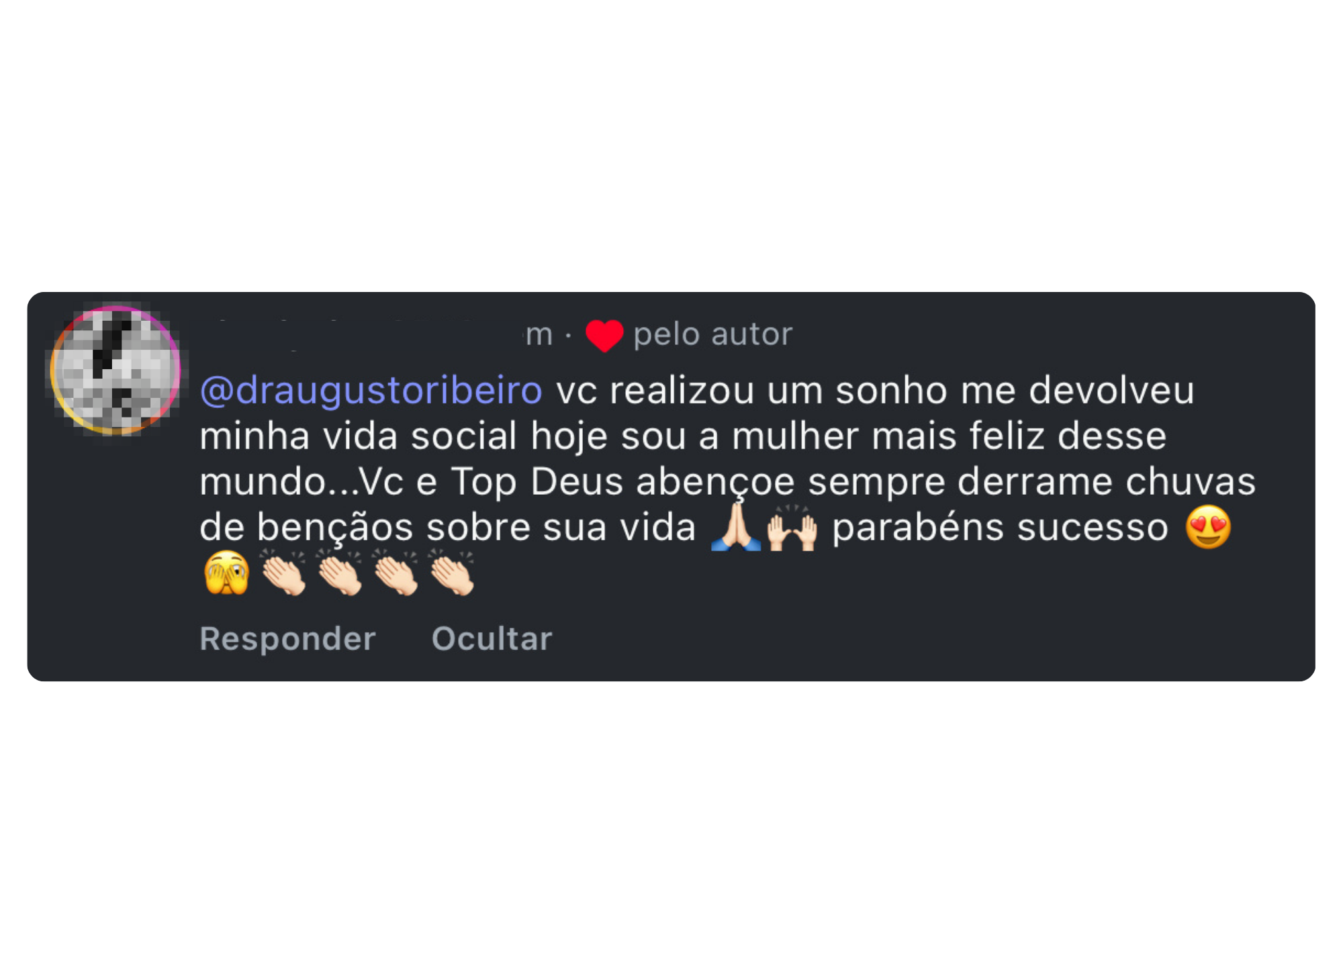Click the phrase 'de bençãos sobre sua vida'
This screenshot has width=1343, height=972.
(x=447, y=528)
